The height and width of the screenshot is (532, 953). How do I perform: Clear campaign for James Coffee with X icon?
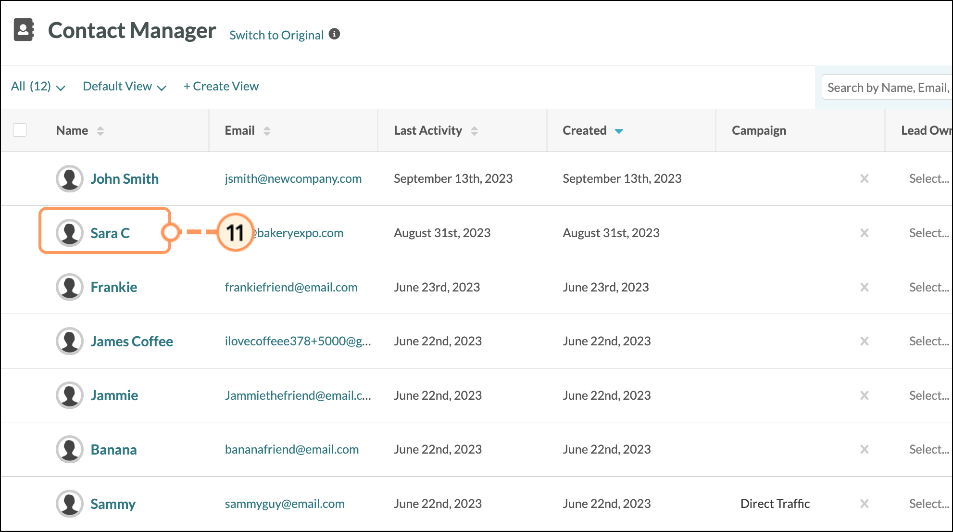[864, 341]
